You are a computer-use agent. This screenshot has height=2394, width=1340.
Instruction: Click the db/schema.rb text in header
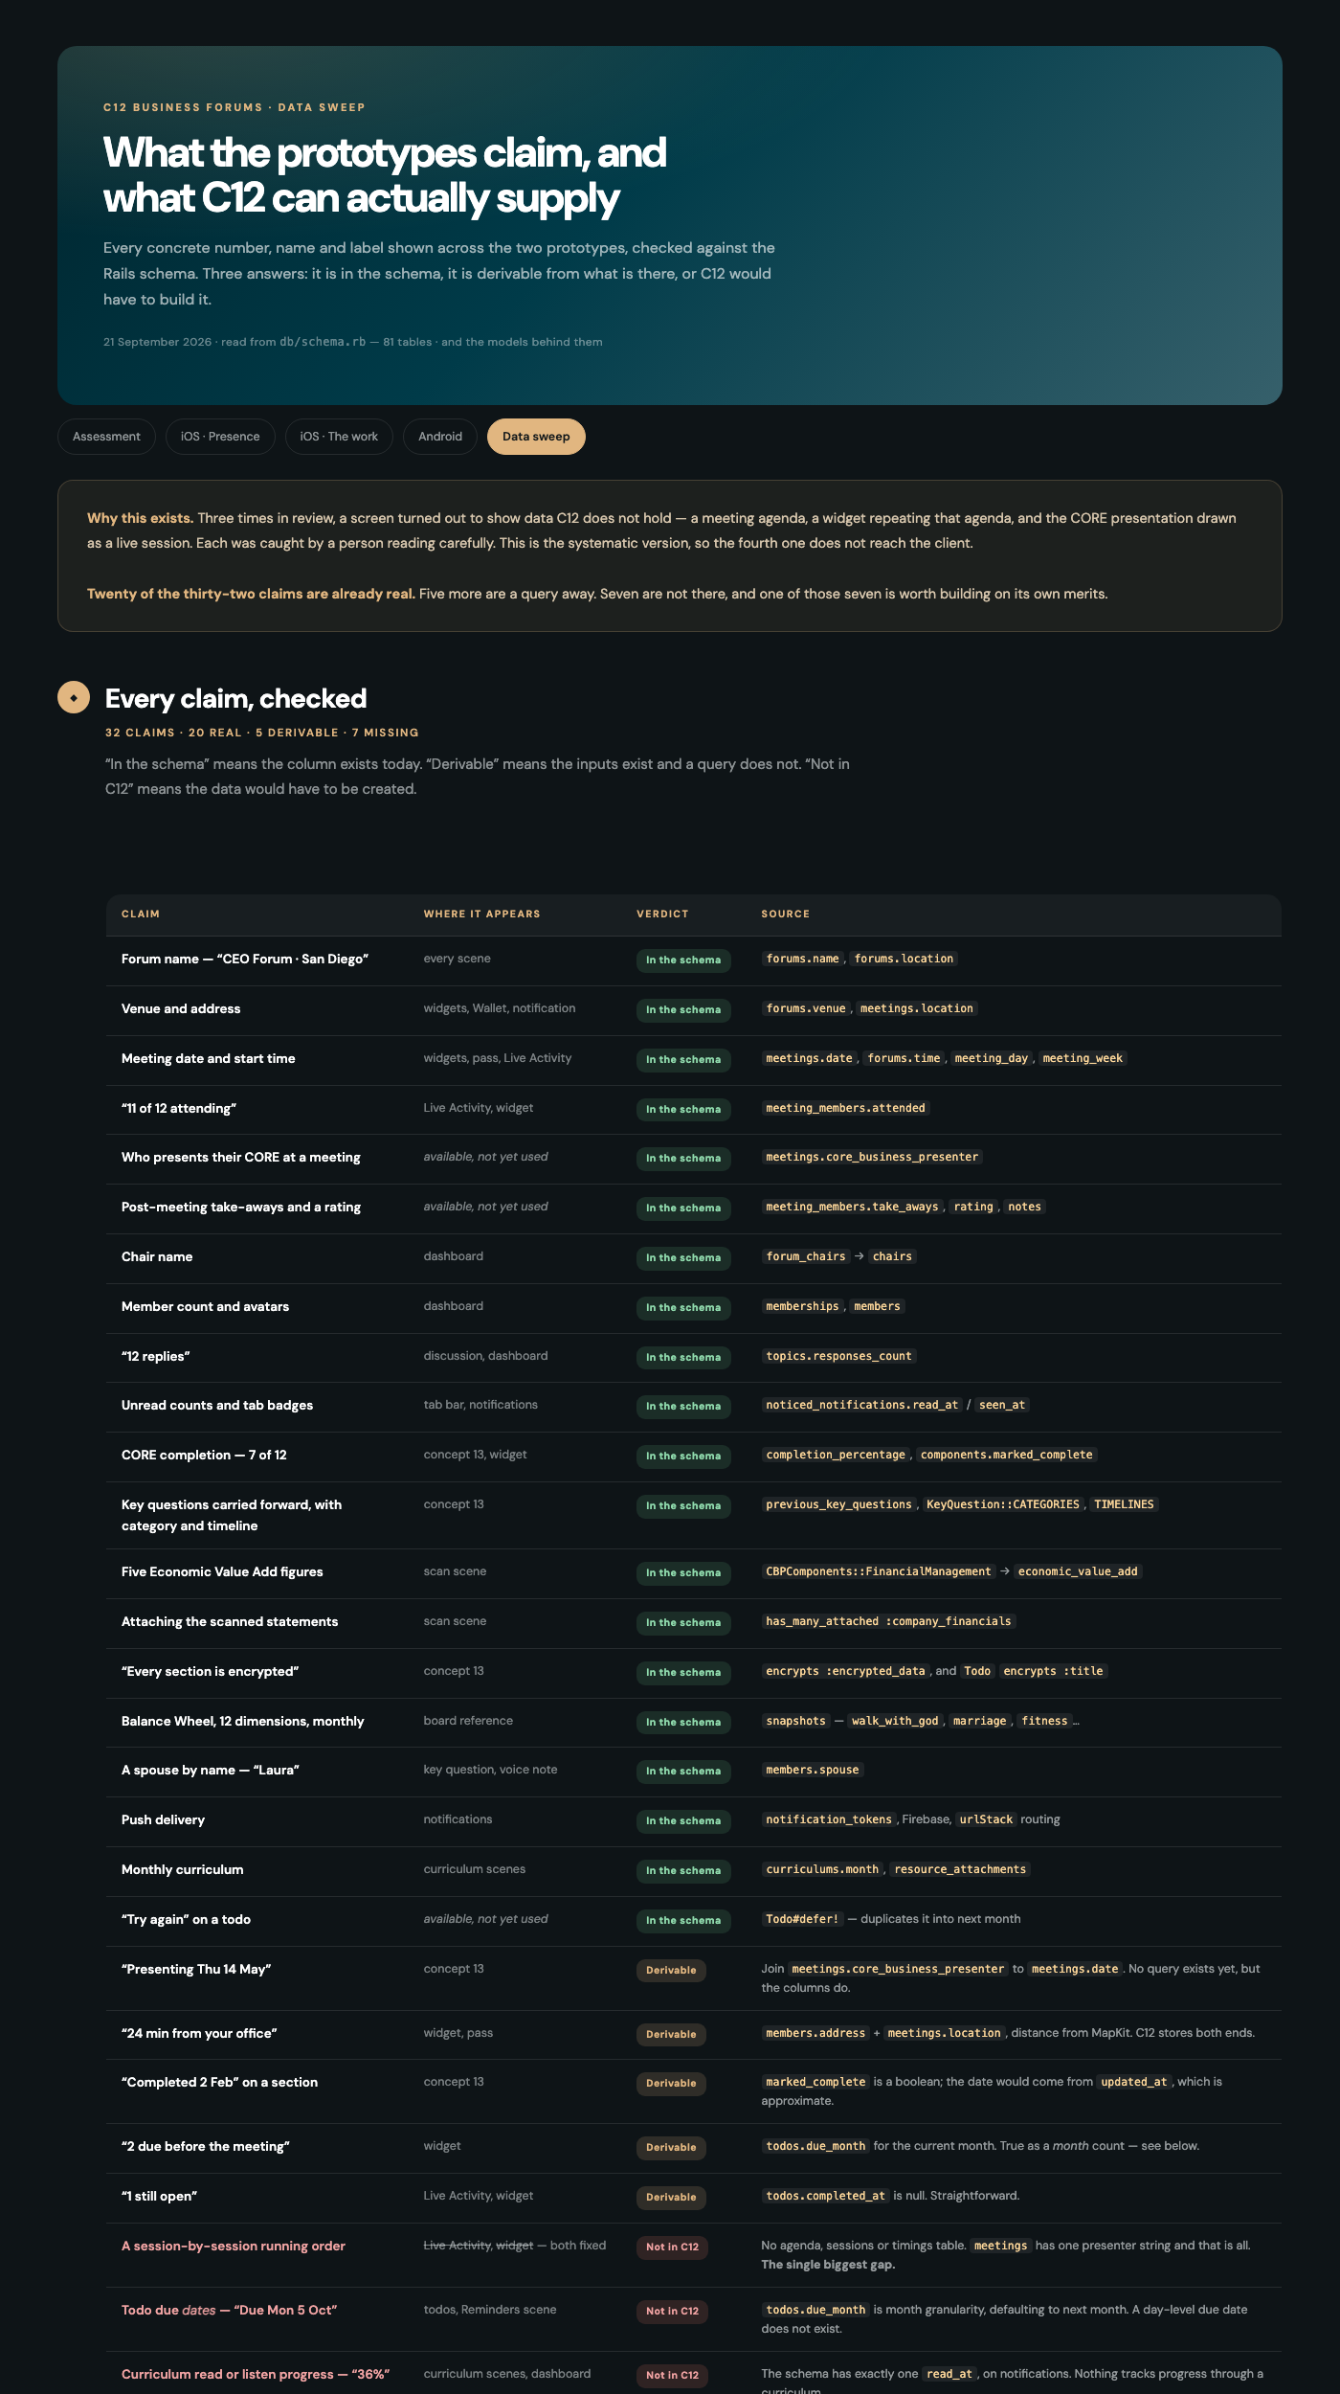323,342
